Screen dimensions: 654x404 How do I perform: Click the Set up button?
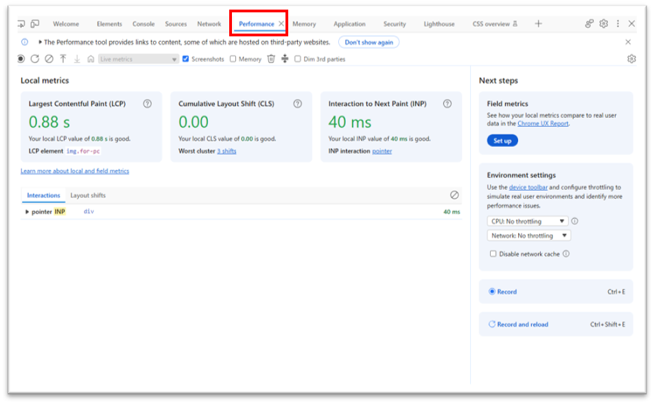point(502,141)
